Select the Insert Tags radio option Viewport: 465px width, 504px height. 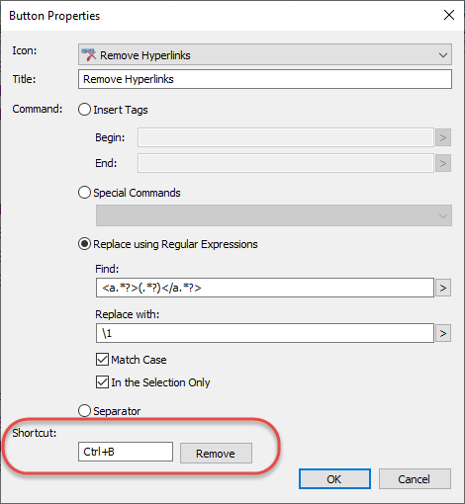click(84, 110)
